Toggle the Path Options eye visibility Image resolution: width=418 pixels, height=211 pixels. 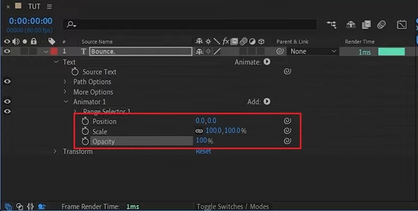(7, 81)
